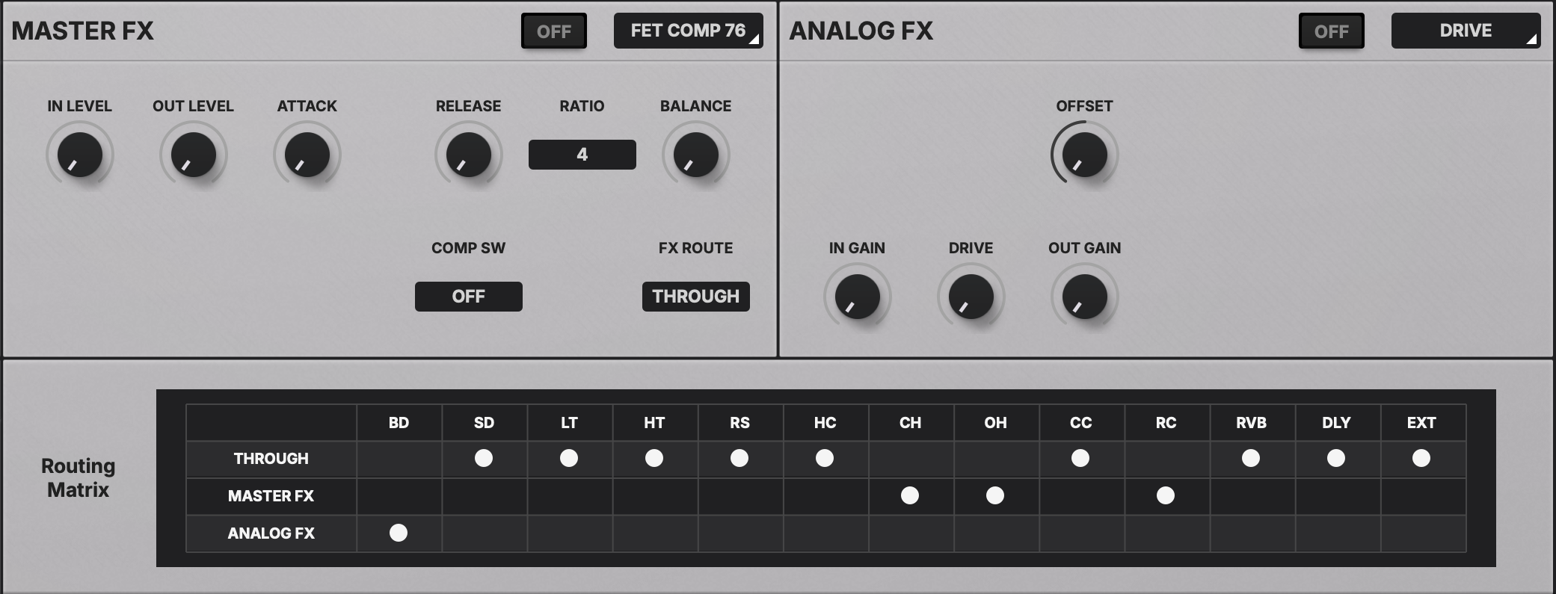Toggle the Master FX OFF switch
1556x594 pixels.
coord(554,31)
